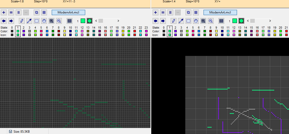Toggle the state palette button, right window
Viewport: 289px width, 134px height.
(221, 21)
